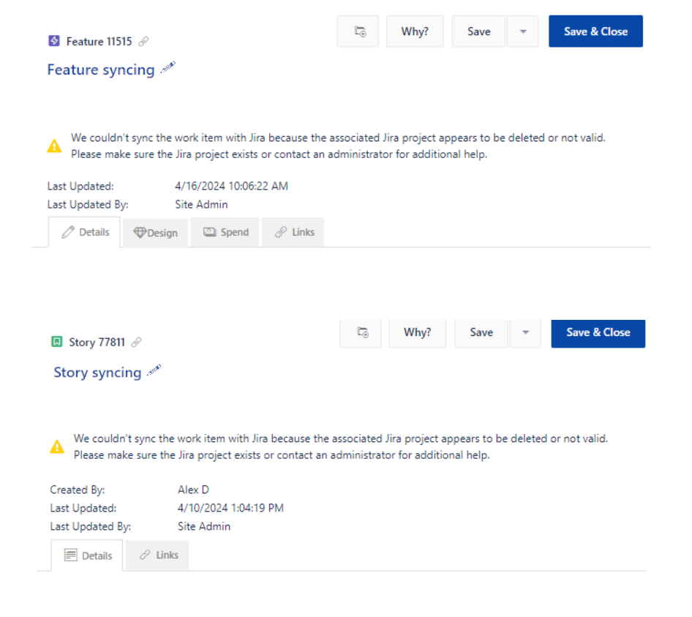Viewport: 692px width, 617px height.
Task: Click the Story 77811 type icon
Action: pos(56,342)
